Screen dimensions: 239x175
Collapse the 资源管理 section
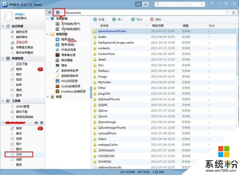pos(3,58)
